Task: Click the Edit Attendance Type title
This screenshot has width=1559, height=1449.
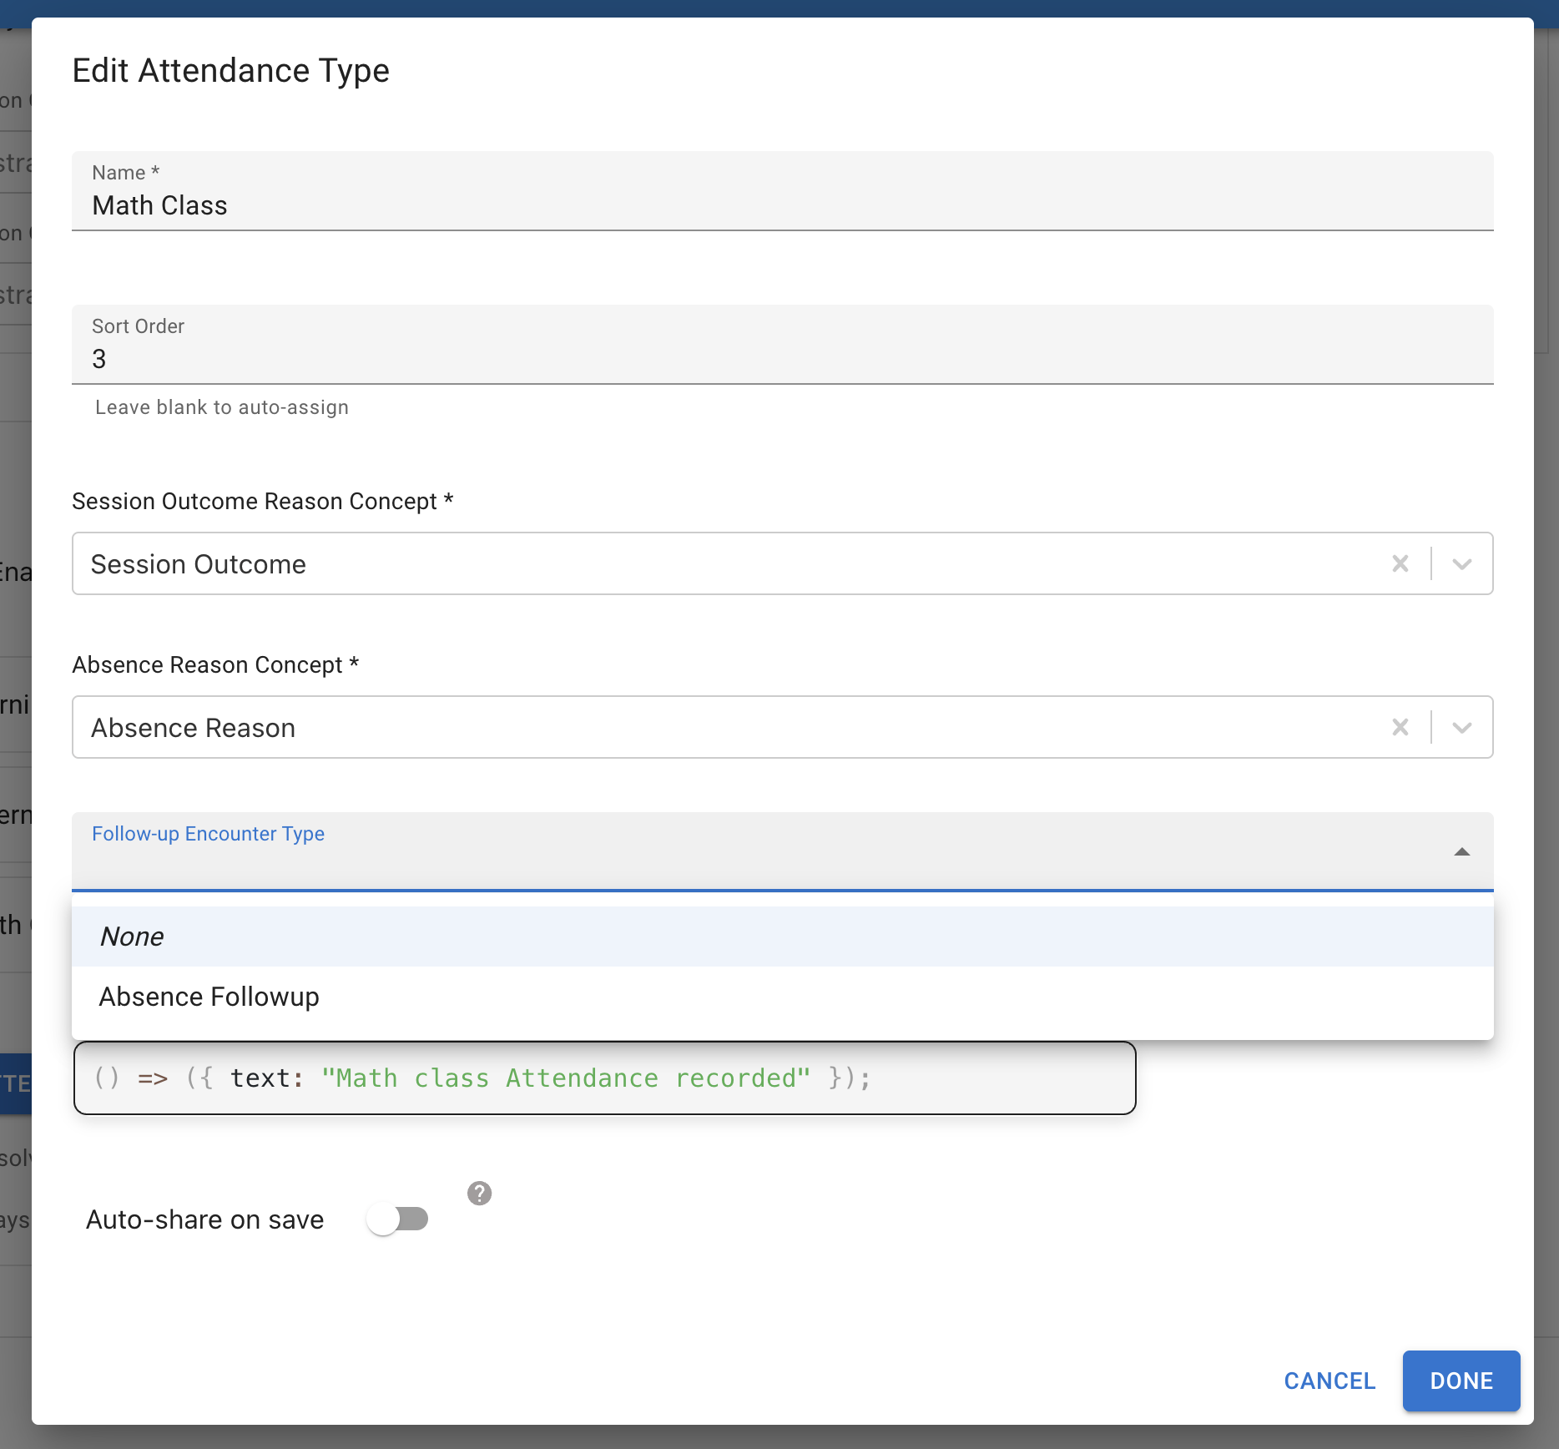Action: [231, 71]
